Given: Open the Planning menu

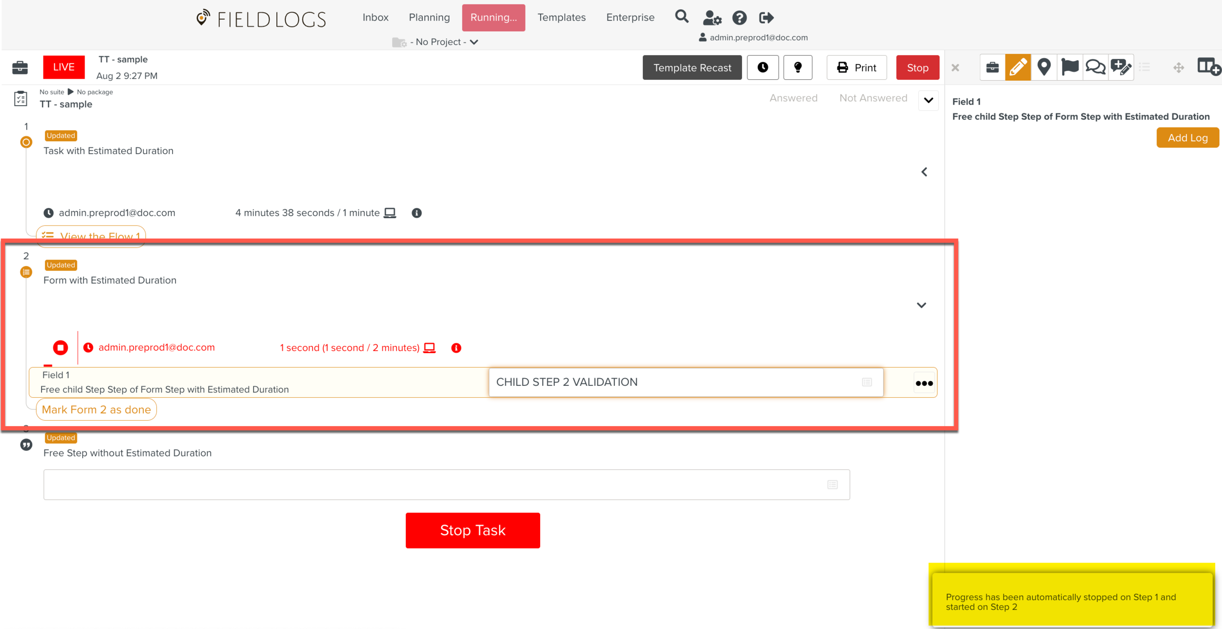Looking at the screenshot, I should click(429, 18).
